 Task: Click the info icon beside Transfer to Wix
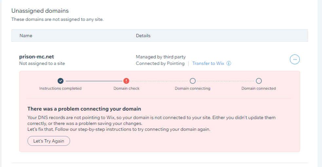pos(229,63)
